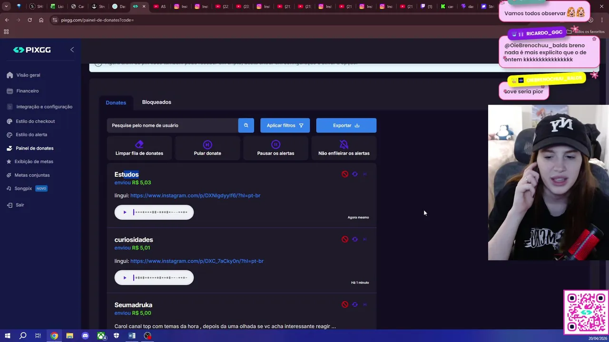The image size is (609, 342).
Task: Click the Exportar button
Action: click(x=346, y=125)
